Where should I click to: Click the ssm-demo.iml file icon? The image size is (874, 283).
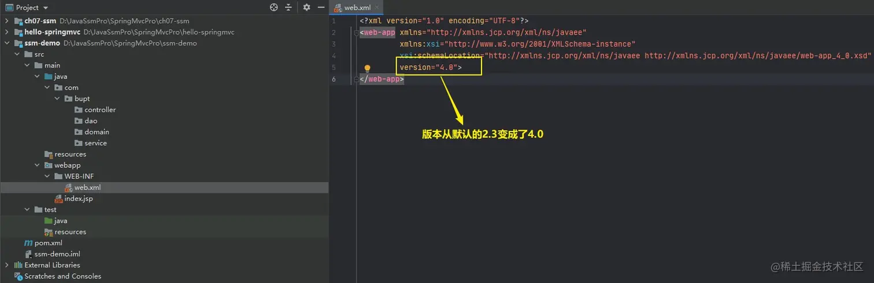pyautogui.click(x=28, y=254)
